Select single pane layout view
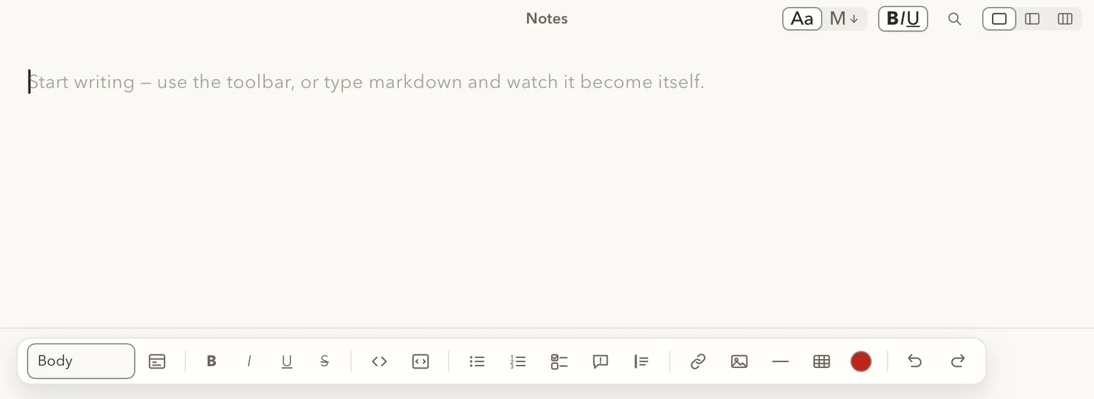 coord(999,19)
